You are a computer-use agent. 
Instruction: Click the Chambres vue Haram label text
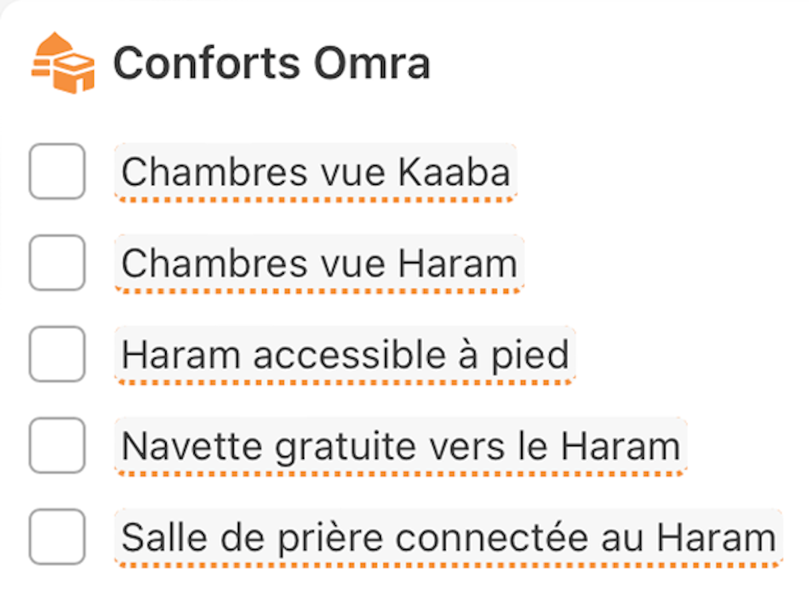[x=319, y=263]
